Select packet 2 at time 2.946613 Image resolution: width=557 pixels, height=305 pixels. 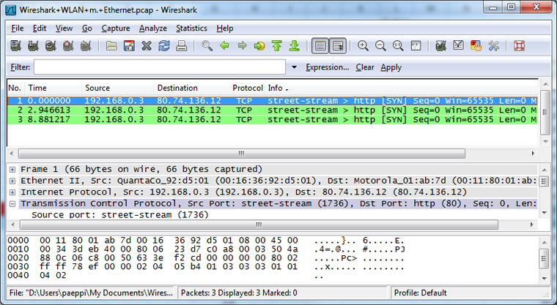click(x=272, y=110)
